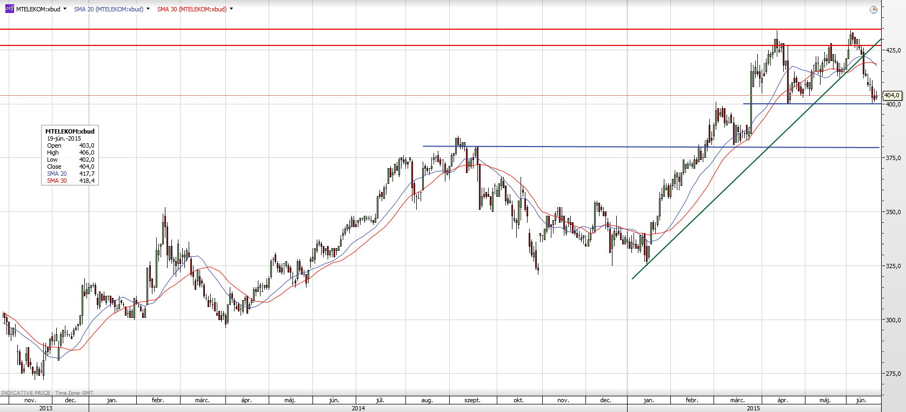Click the current price tag 404,0

[892, 95]
